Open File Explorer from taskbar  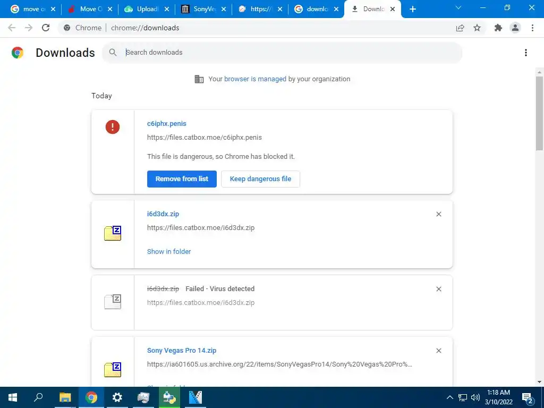pyautogui.click(x=65, y=397)
